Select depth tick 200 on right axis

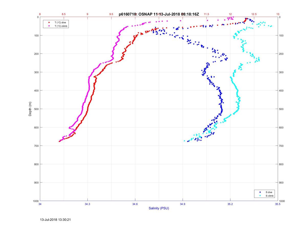coord(282,54)
